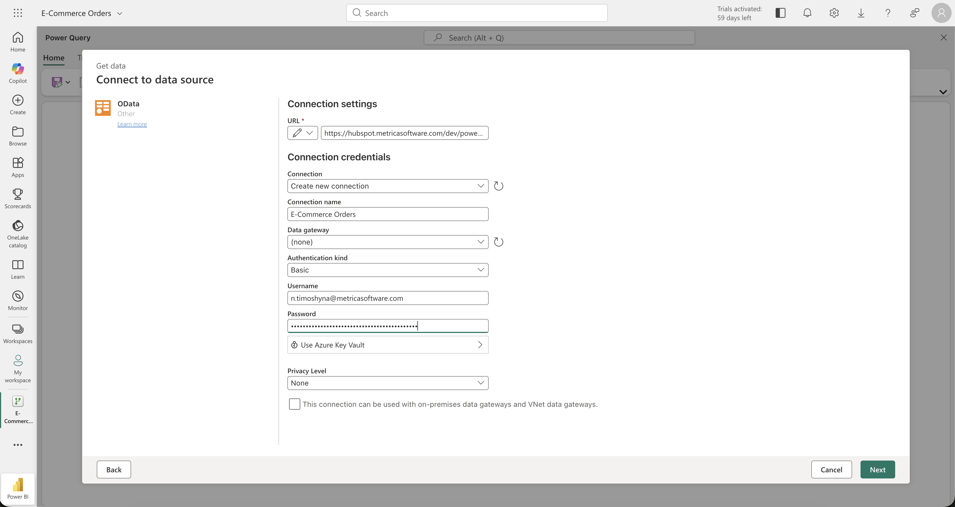
Task: Open URL input type dropdown
Action: tap(302, 133)
